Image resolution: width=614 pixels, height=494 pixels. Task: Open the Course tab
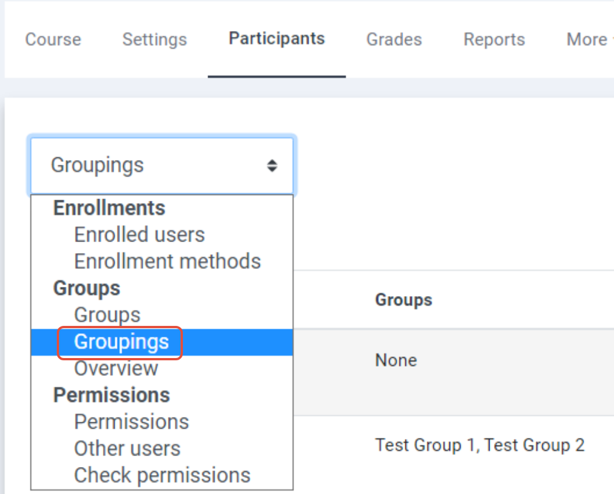(x=53, y=40)
